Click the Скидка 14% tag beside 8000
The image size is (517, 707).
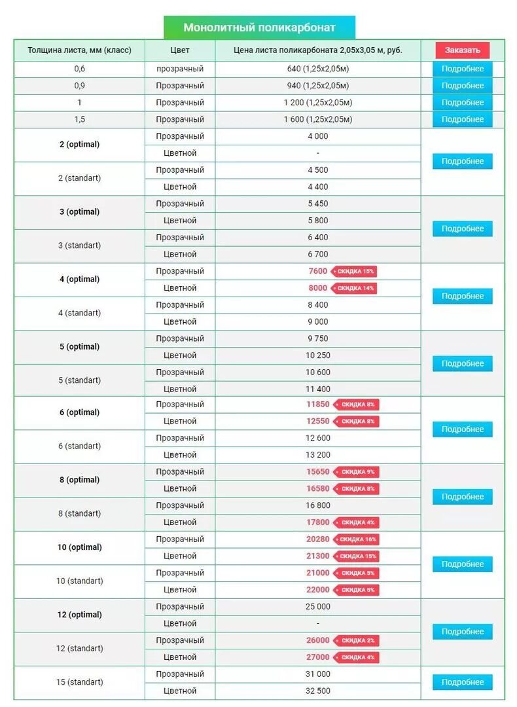(x=354, y=288)
